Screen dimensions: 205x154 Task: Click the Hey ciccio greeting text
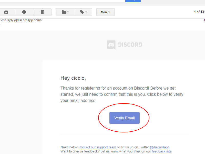[73, 78]
